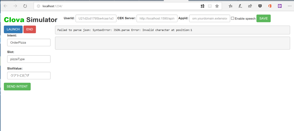This screenshot has height=131, width=294.
Task: Click the CEK Server input field
Action: pyautogui.click(x=157, y=19)
